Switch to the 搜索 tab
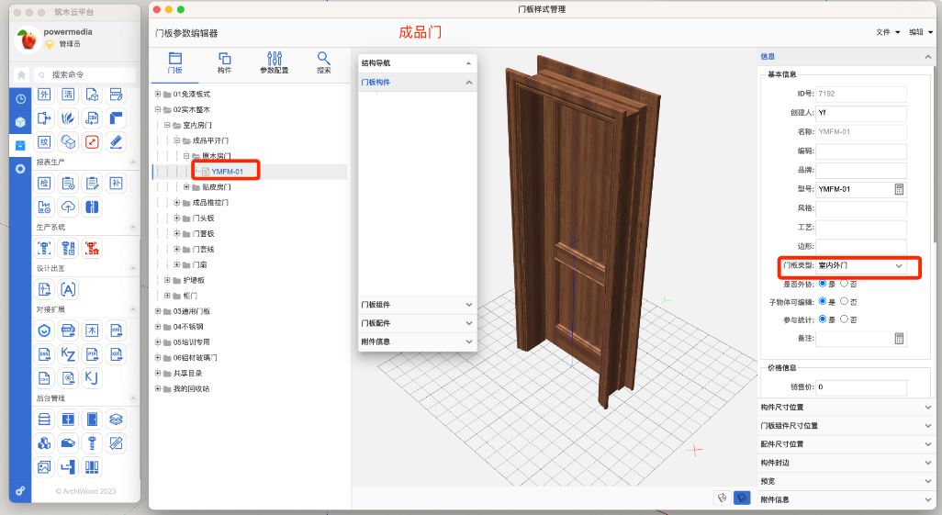The image size is (942, 515). point(324,63)
